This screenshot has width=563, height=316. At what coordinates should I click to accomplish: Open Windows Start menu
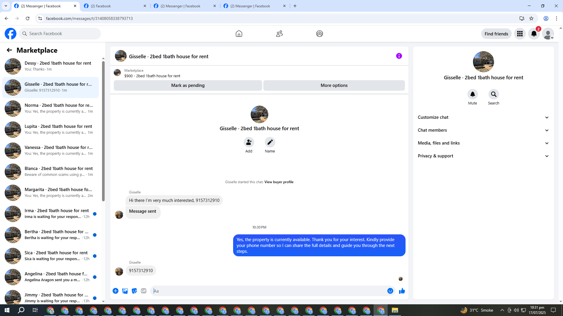pos(7,310)
